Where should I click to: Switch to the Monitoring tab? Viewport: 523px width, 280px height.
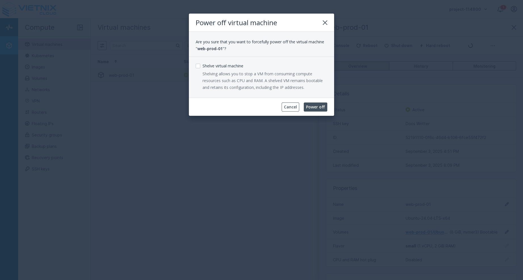coord(484,66)
